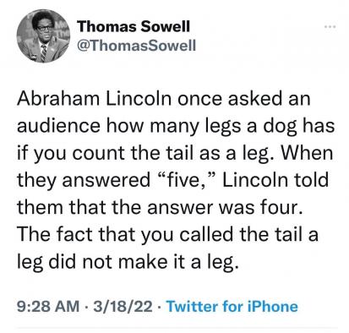Click Thomas Sowell's circular profile avatar
The image size is (349, 333).
pyautogui.click(x=43, y=36)
